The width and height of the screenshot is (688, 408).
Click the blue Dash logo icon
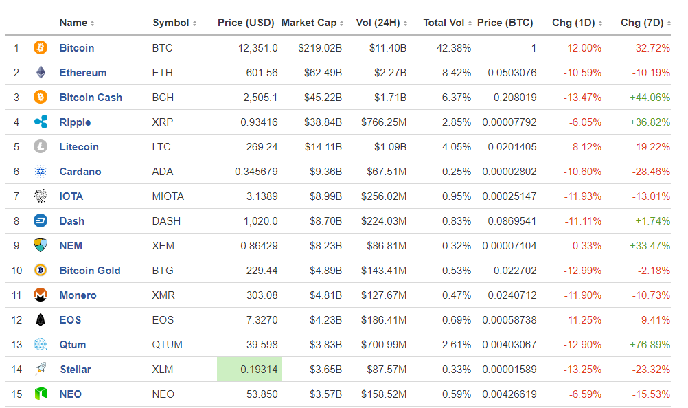[41, 220]
